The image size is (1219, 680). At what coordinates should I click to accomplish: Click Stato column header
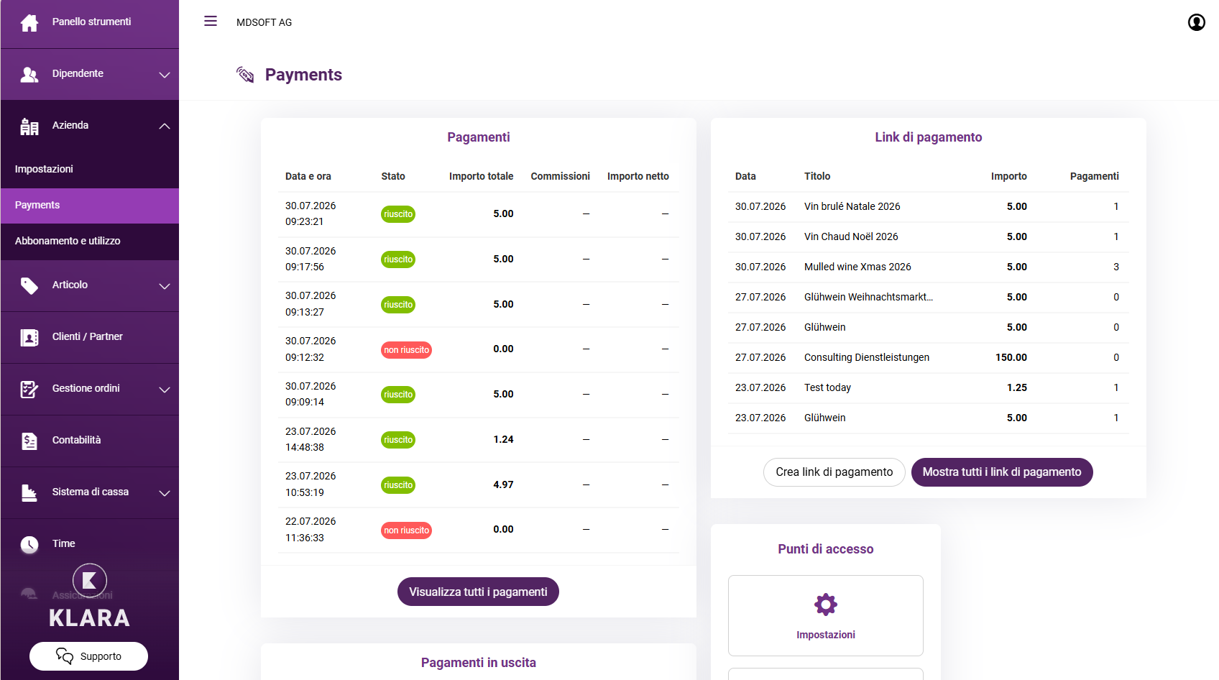point(393,176)
